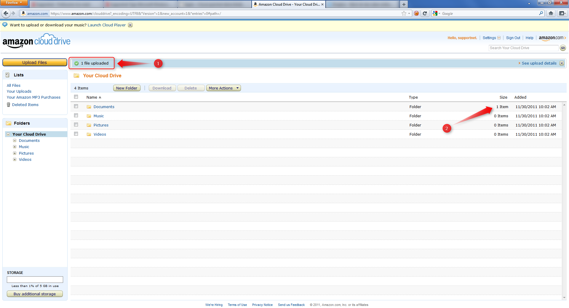
Task: Open the Documents folder icon in the file list
Action: 89,107
